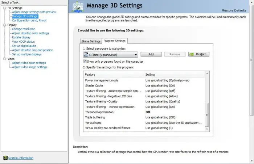The width and height of the screenshot is (254, 164).
Task: Select Manage 3D settings in task tree
Action: (x=25, y=16)
